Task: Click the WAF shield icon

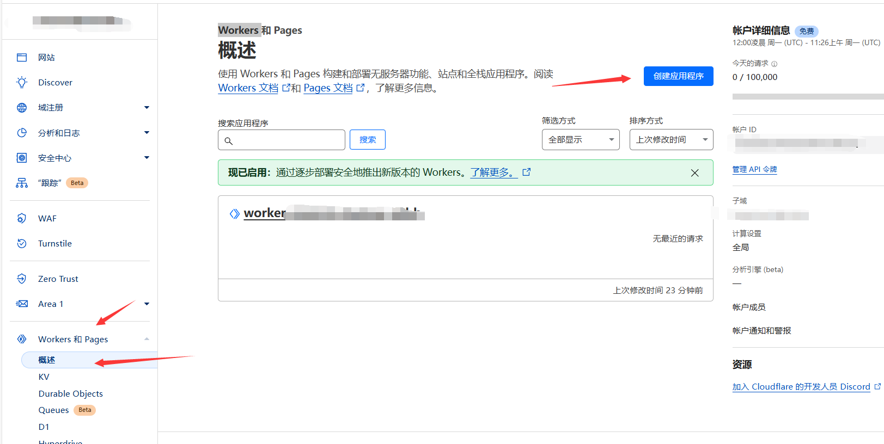Action: (22, 219)
